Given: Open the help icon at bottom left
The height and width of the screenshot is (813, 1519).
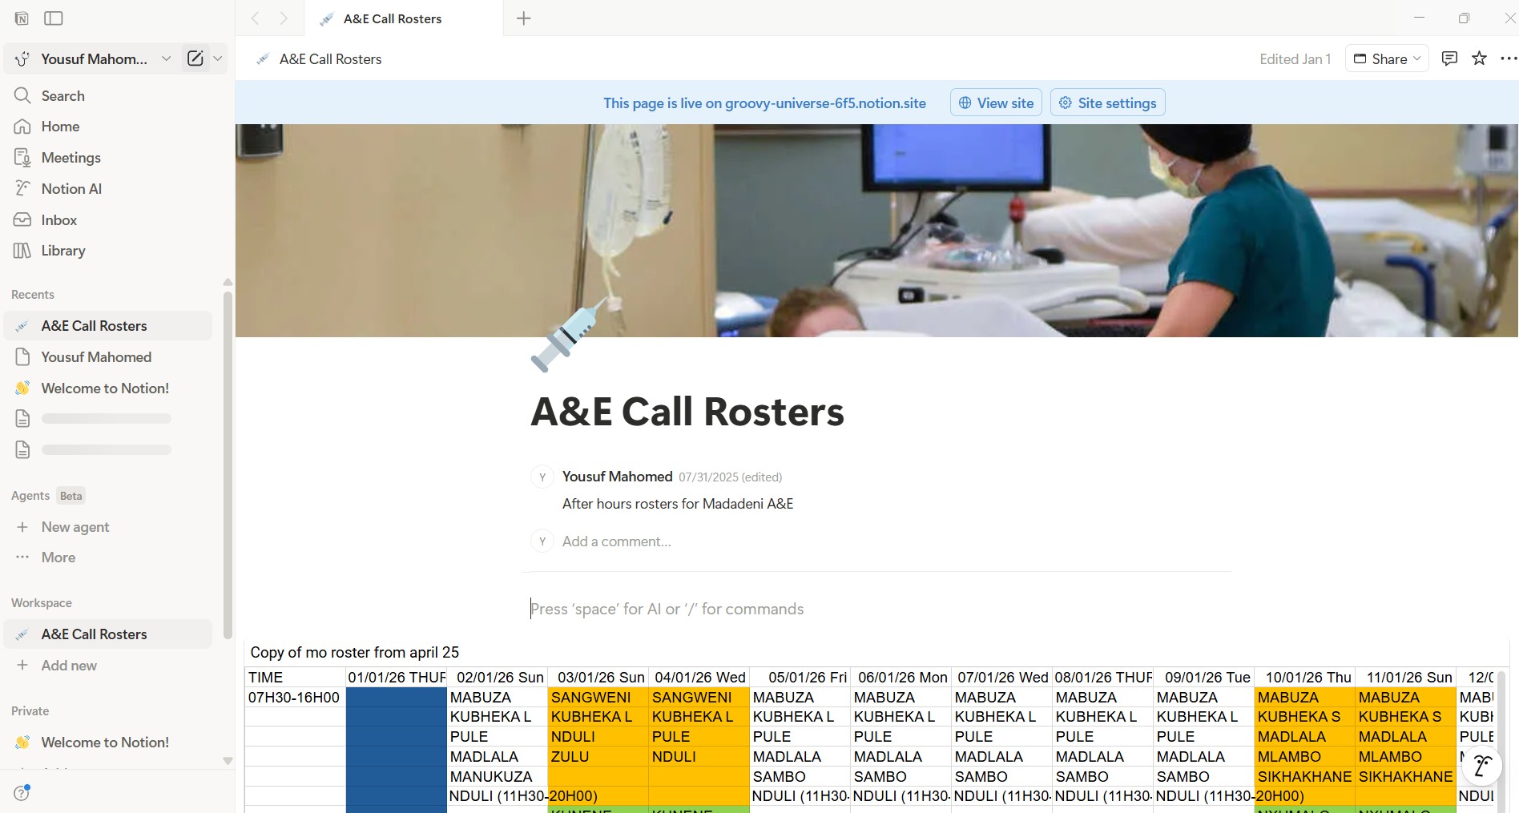Looking at the screenshot, I should pyautogui.click(x=22, y=793).
